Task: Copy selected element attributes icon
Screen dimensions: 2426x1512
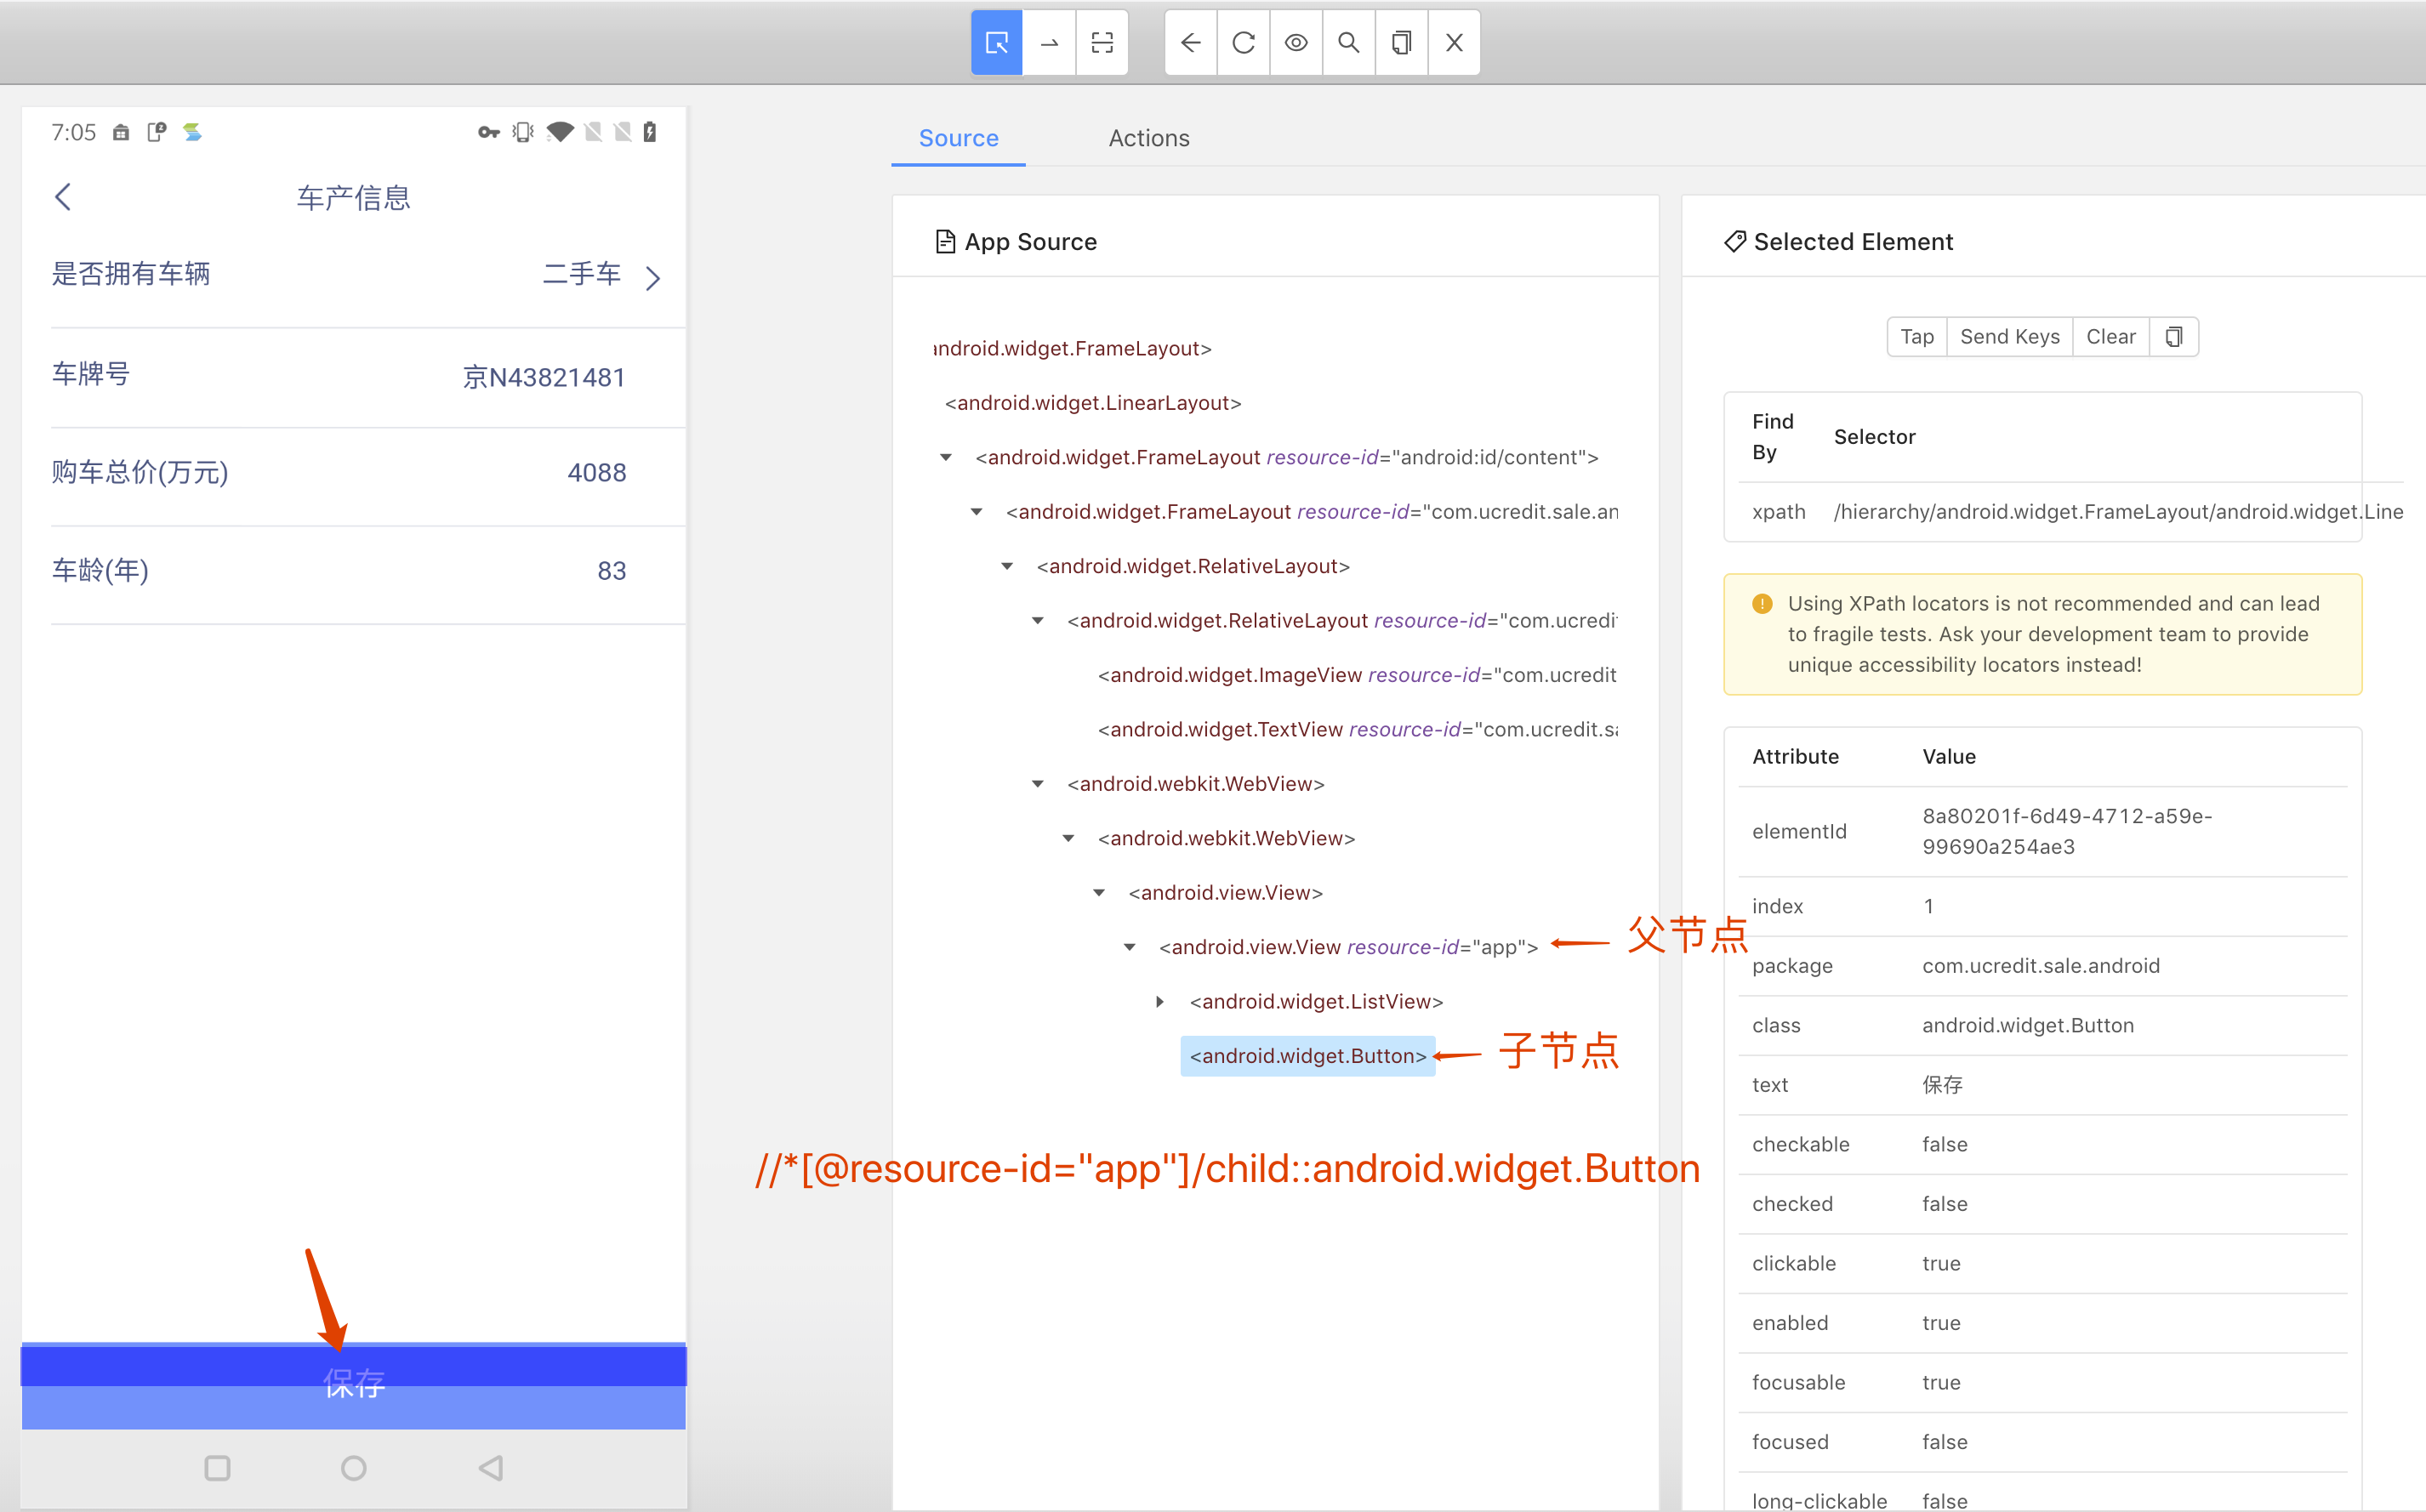Action: [2173, 337]
